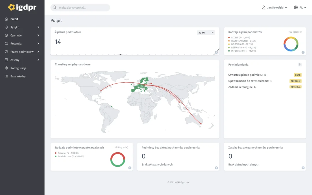Image resolution: width=312 pixels, height=195 pixels.
Task: Open the 30 dni period dropdown
Action: point(206,33)
